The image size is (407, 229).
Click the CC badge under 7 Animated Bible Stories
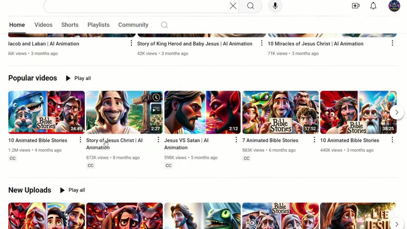(246, 158)
